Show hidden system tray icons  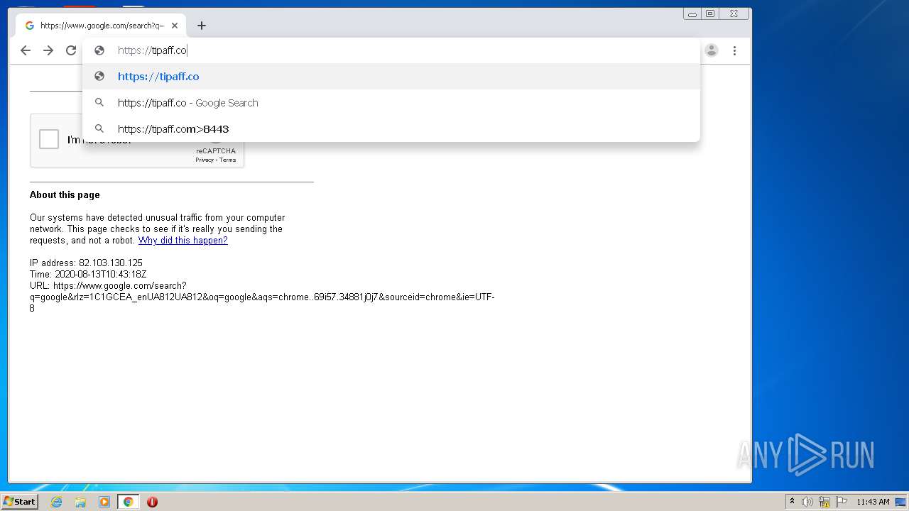(792, 502)
